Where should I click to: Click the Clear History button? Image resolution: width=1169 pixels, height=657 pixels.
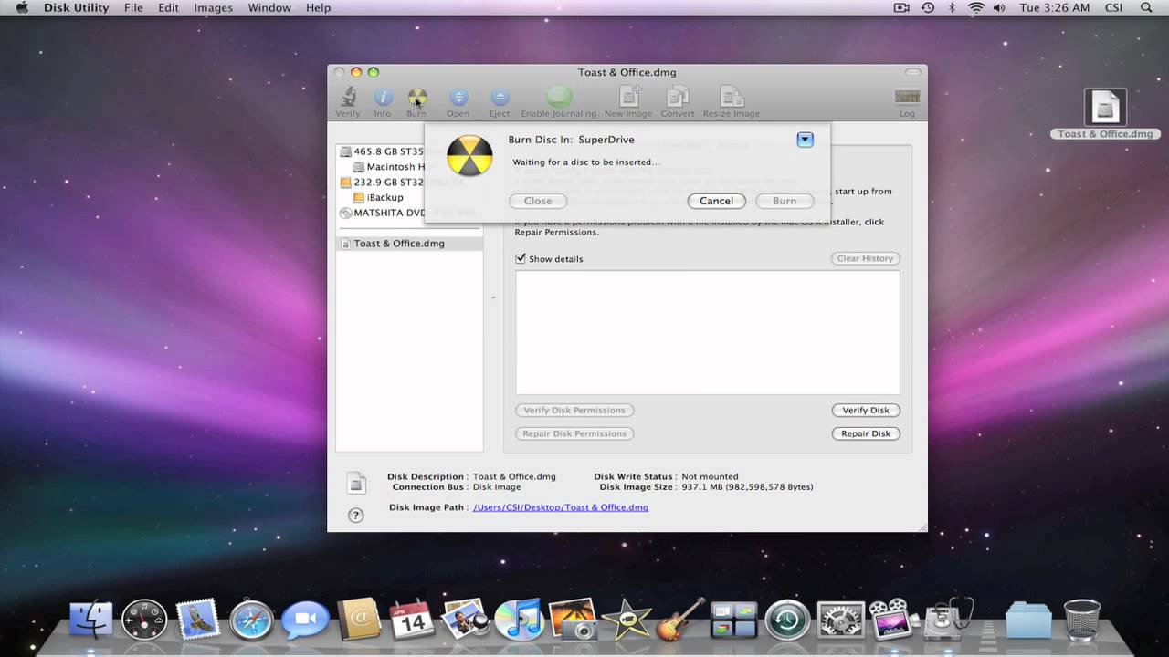click(x=866, y=258)
